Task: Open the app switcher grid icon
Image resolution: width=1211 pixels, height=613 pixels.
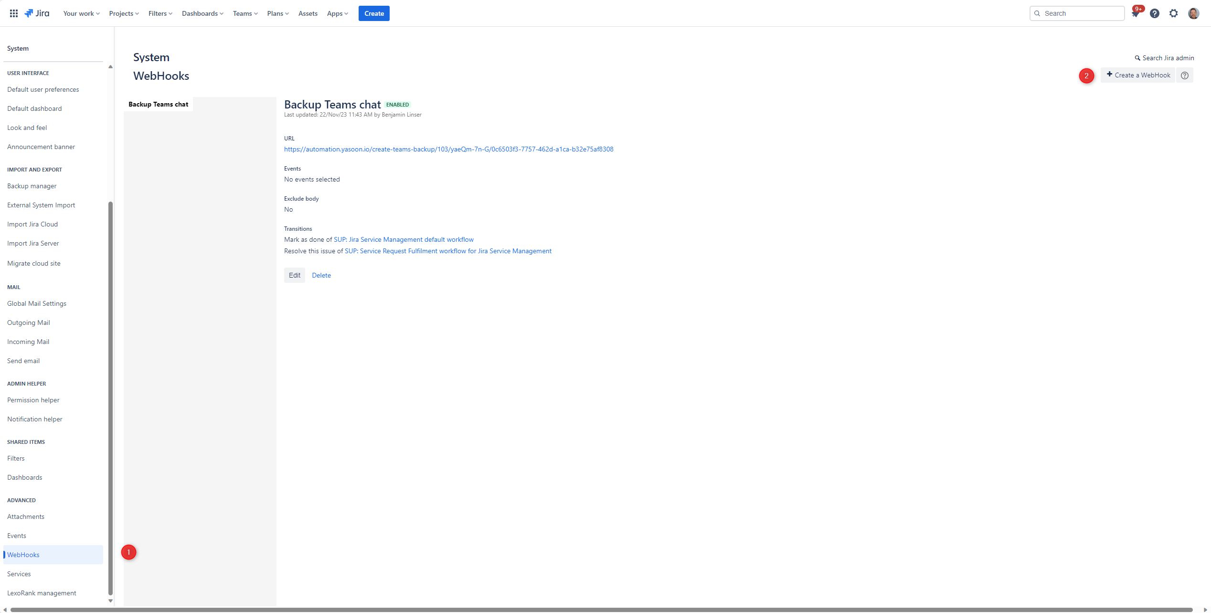Action: click(13, 13)
